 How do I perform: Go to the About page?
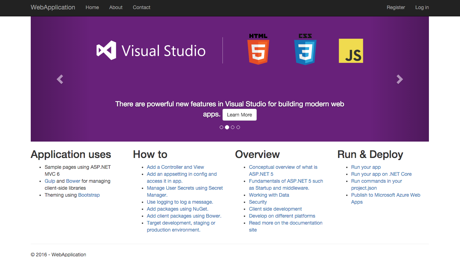(x=116, y=7)
